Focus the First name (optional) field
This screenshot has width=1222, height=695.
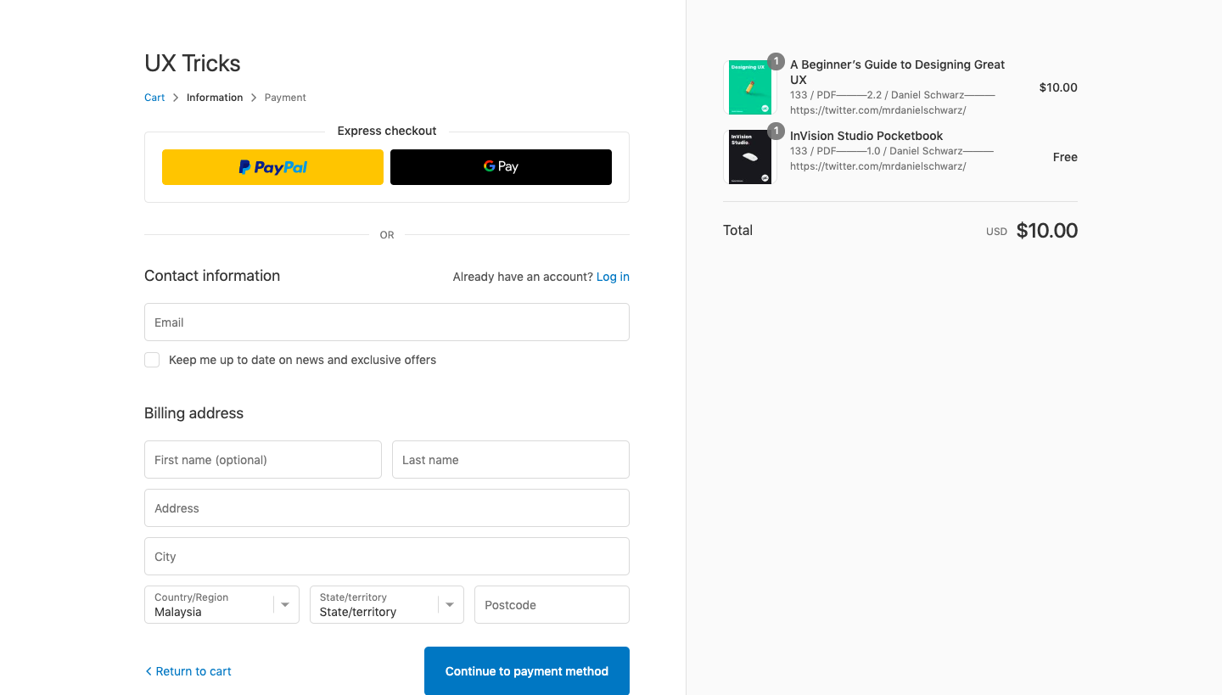pyautogui.click(x=263, y=460)
